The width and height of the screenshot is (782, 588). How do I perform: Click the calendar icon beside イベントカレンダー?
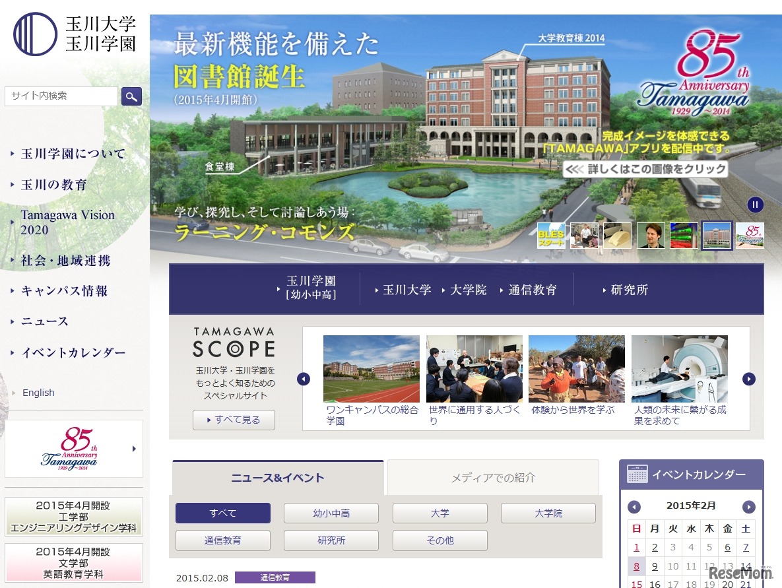pos(637,474)
